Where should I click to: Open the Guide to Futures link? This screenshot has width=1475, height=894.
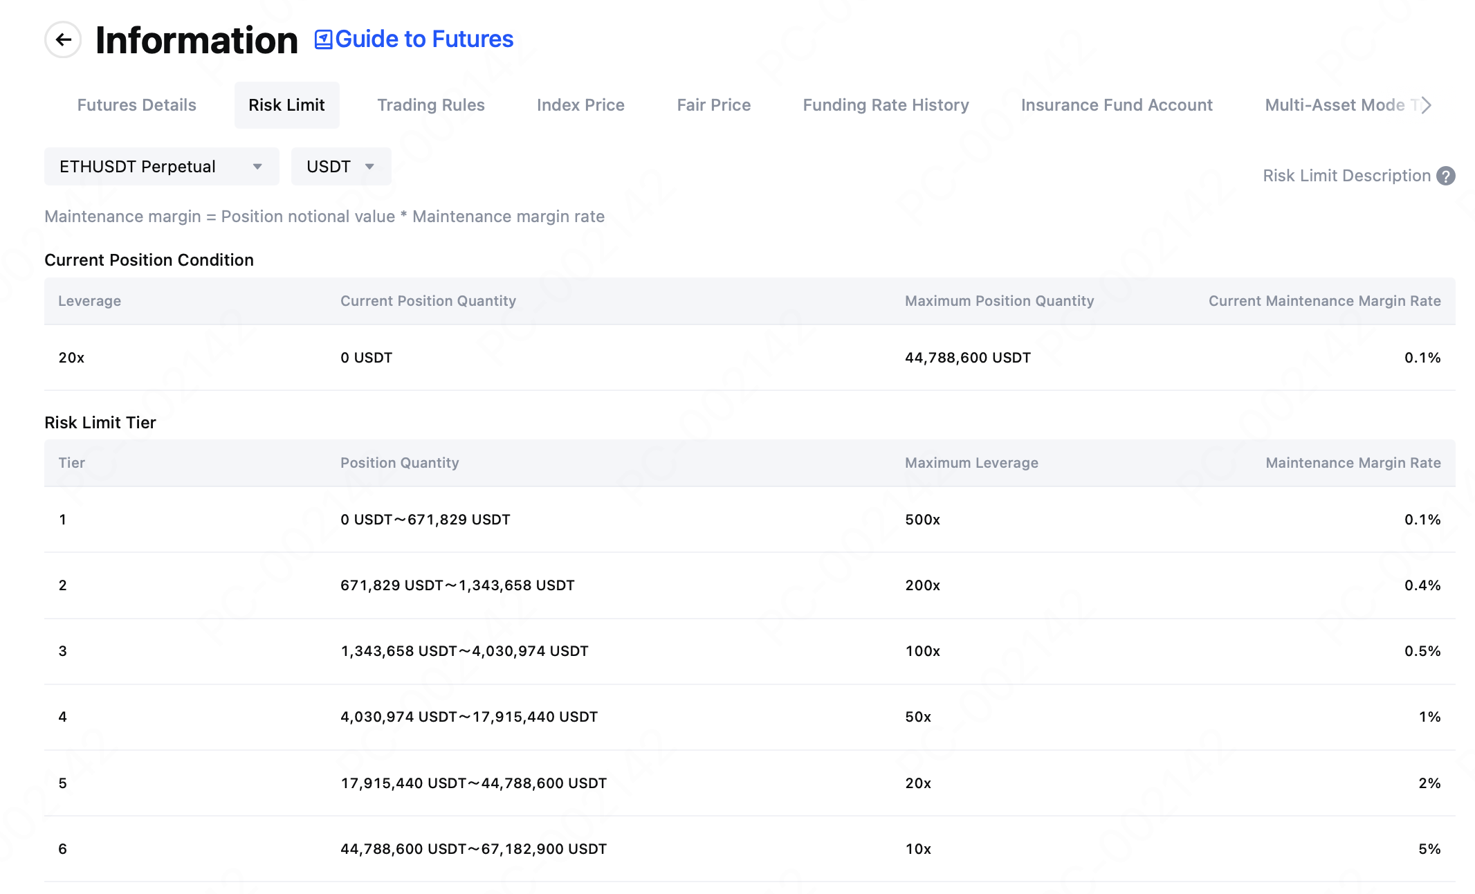coord(423,39)
